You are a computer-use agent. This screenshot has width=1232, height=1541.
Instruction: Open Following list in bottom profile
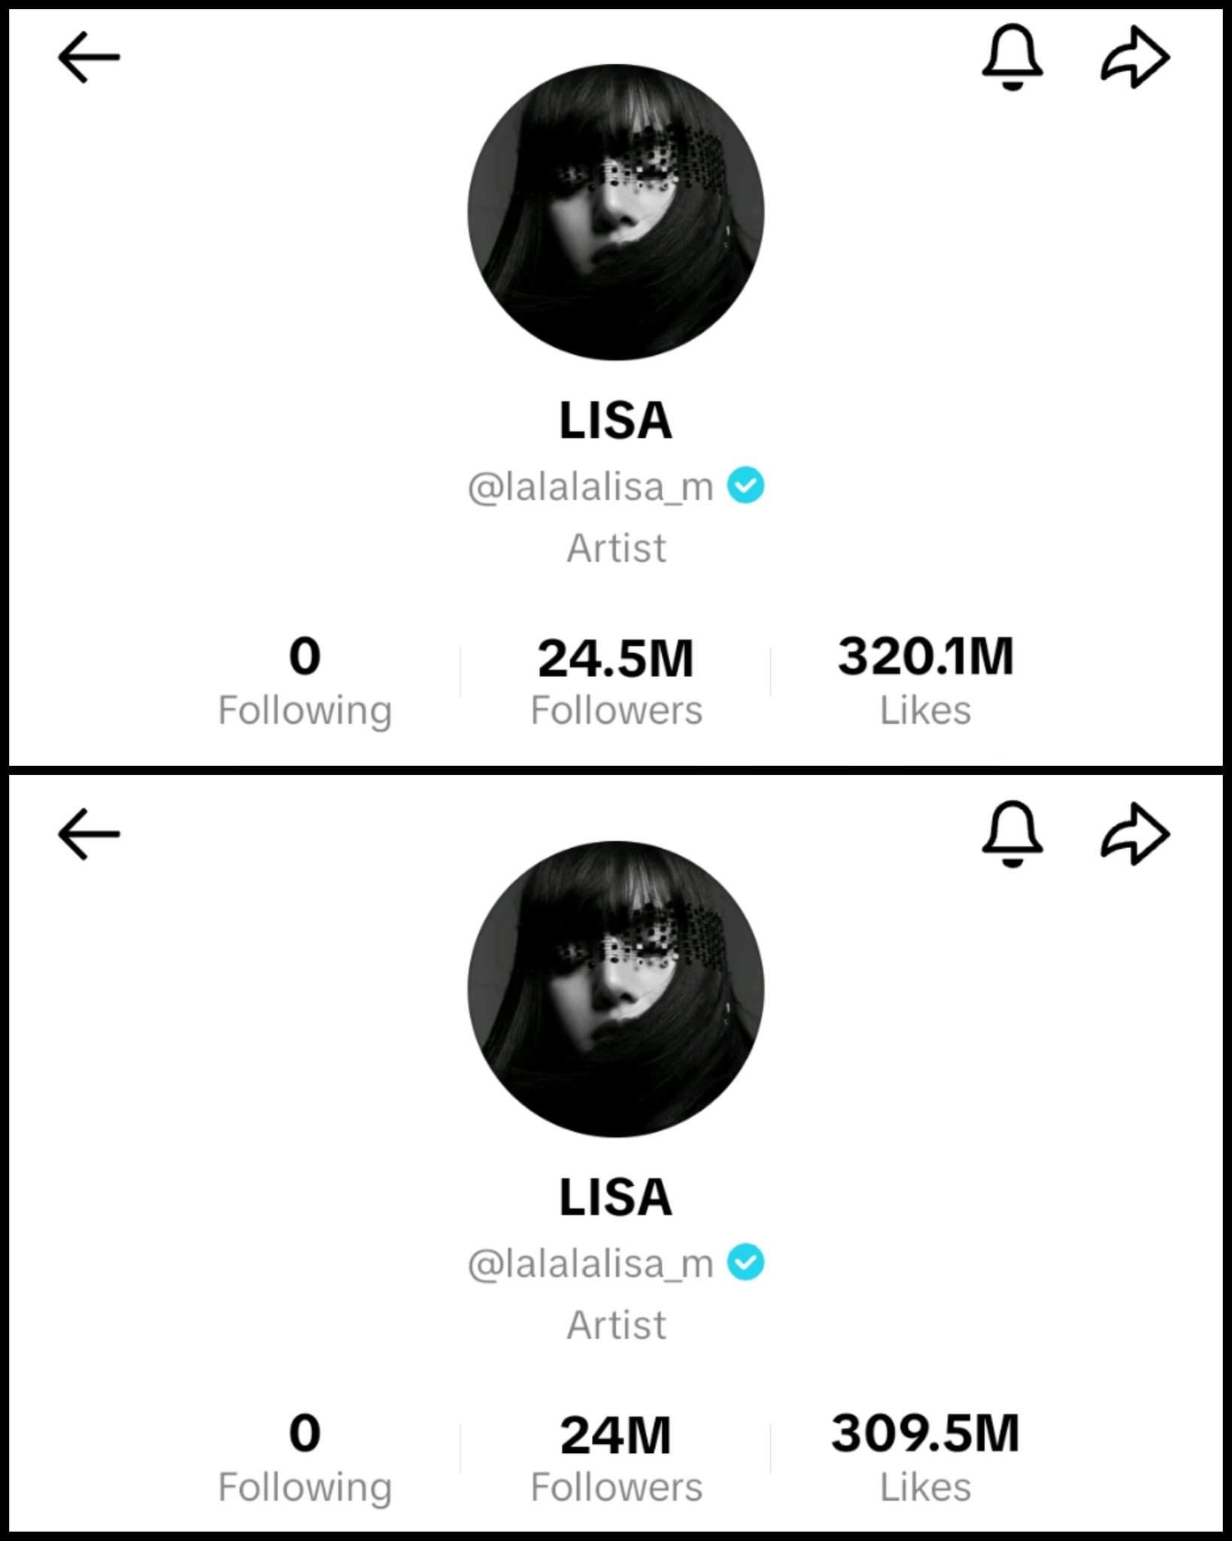pyautogui.click(x=305, y=1456)
